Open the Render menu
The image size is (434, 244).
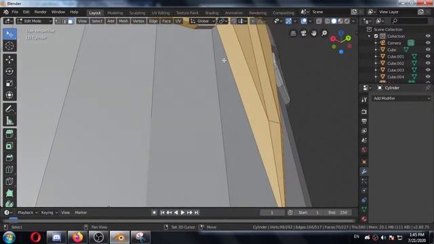tap(41, 12)
